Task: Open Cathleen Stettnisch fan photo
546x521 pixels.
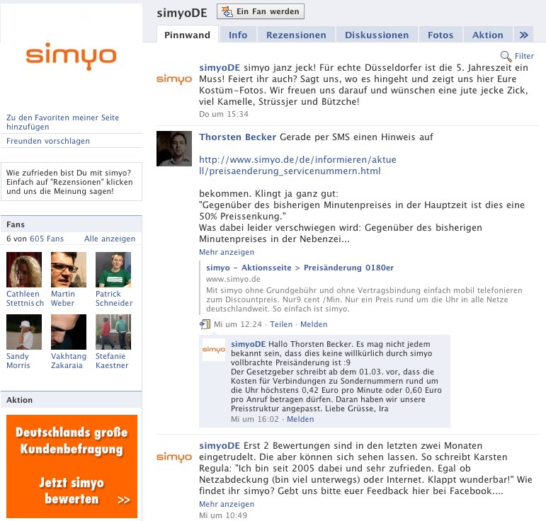Action: click(23, 270)
